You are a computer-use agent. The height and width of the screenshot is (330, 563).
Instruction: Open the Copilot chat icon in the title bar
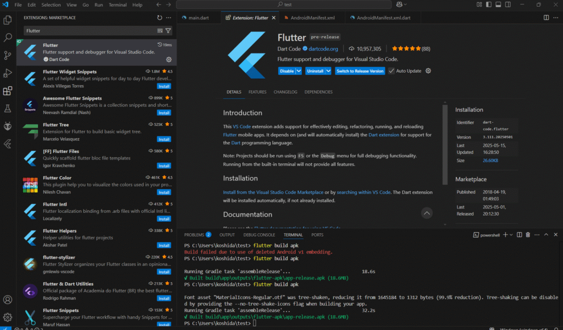(399, 4)
